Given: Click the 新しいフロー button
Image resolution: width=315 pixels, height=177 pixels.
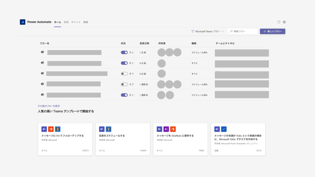Looking at the screenshot, I should point(273,31).
